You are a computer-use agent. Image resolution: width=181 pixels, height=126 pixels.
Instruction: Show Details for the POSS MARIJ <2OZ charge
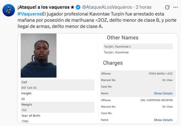[x=163, y=93]
